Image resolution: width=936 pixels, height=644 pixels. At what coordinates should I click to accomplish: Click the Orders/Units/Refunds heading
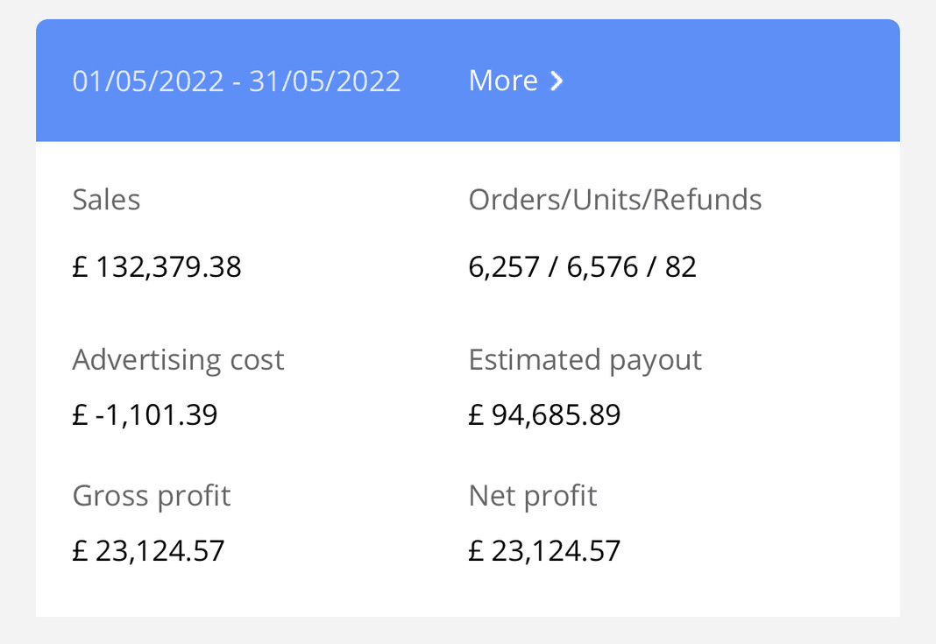615,200
